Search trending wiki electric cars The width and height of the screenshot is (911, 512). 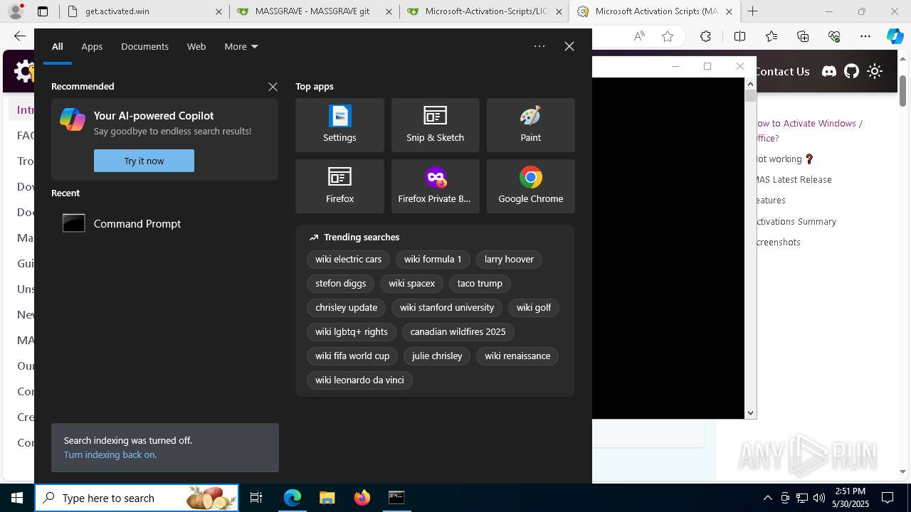(x=348, y=260)
